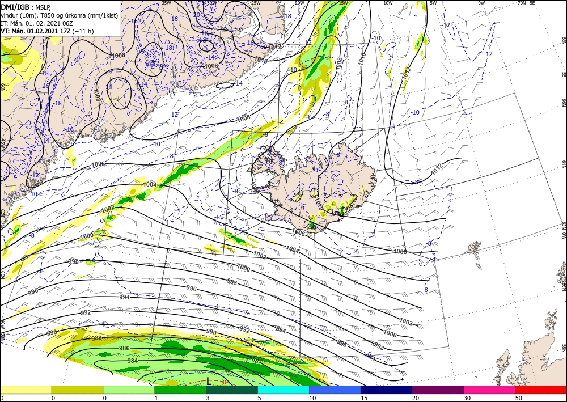Click the legend value '15'
This screenshot has height=402, width=567.
point(364,398)
